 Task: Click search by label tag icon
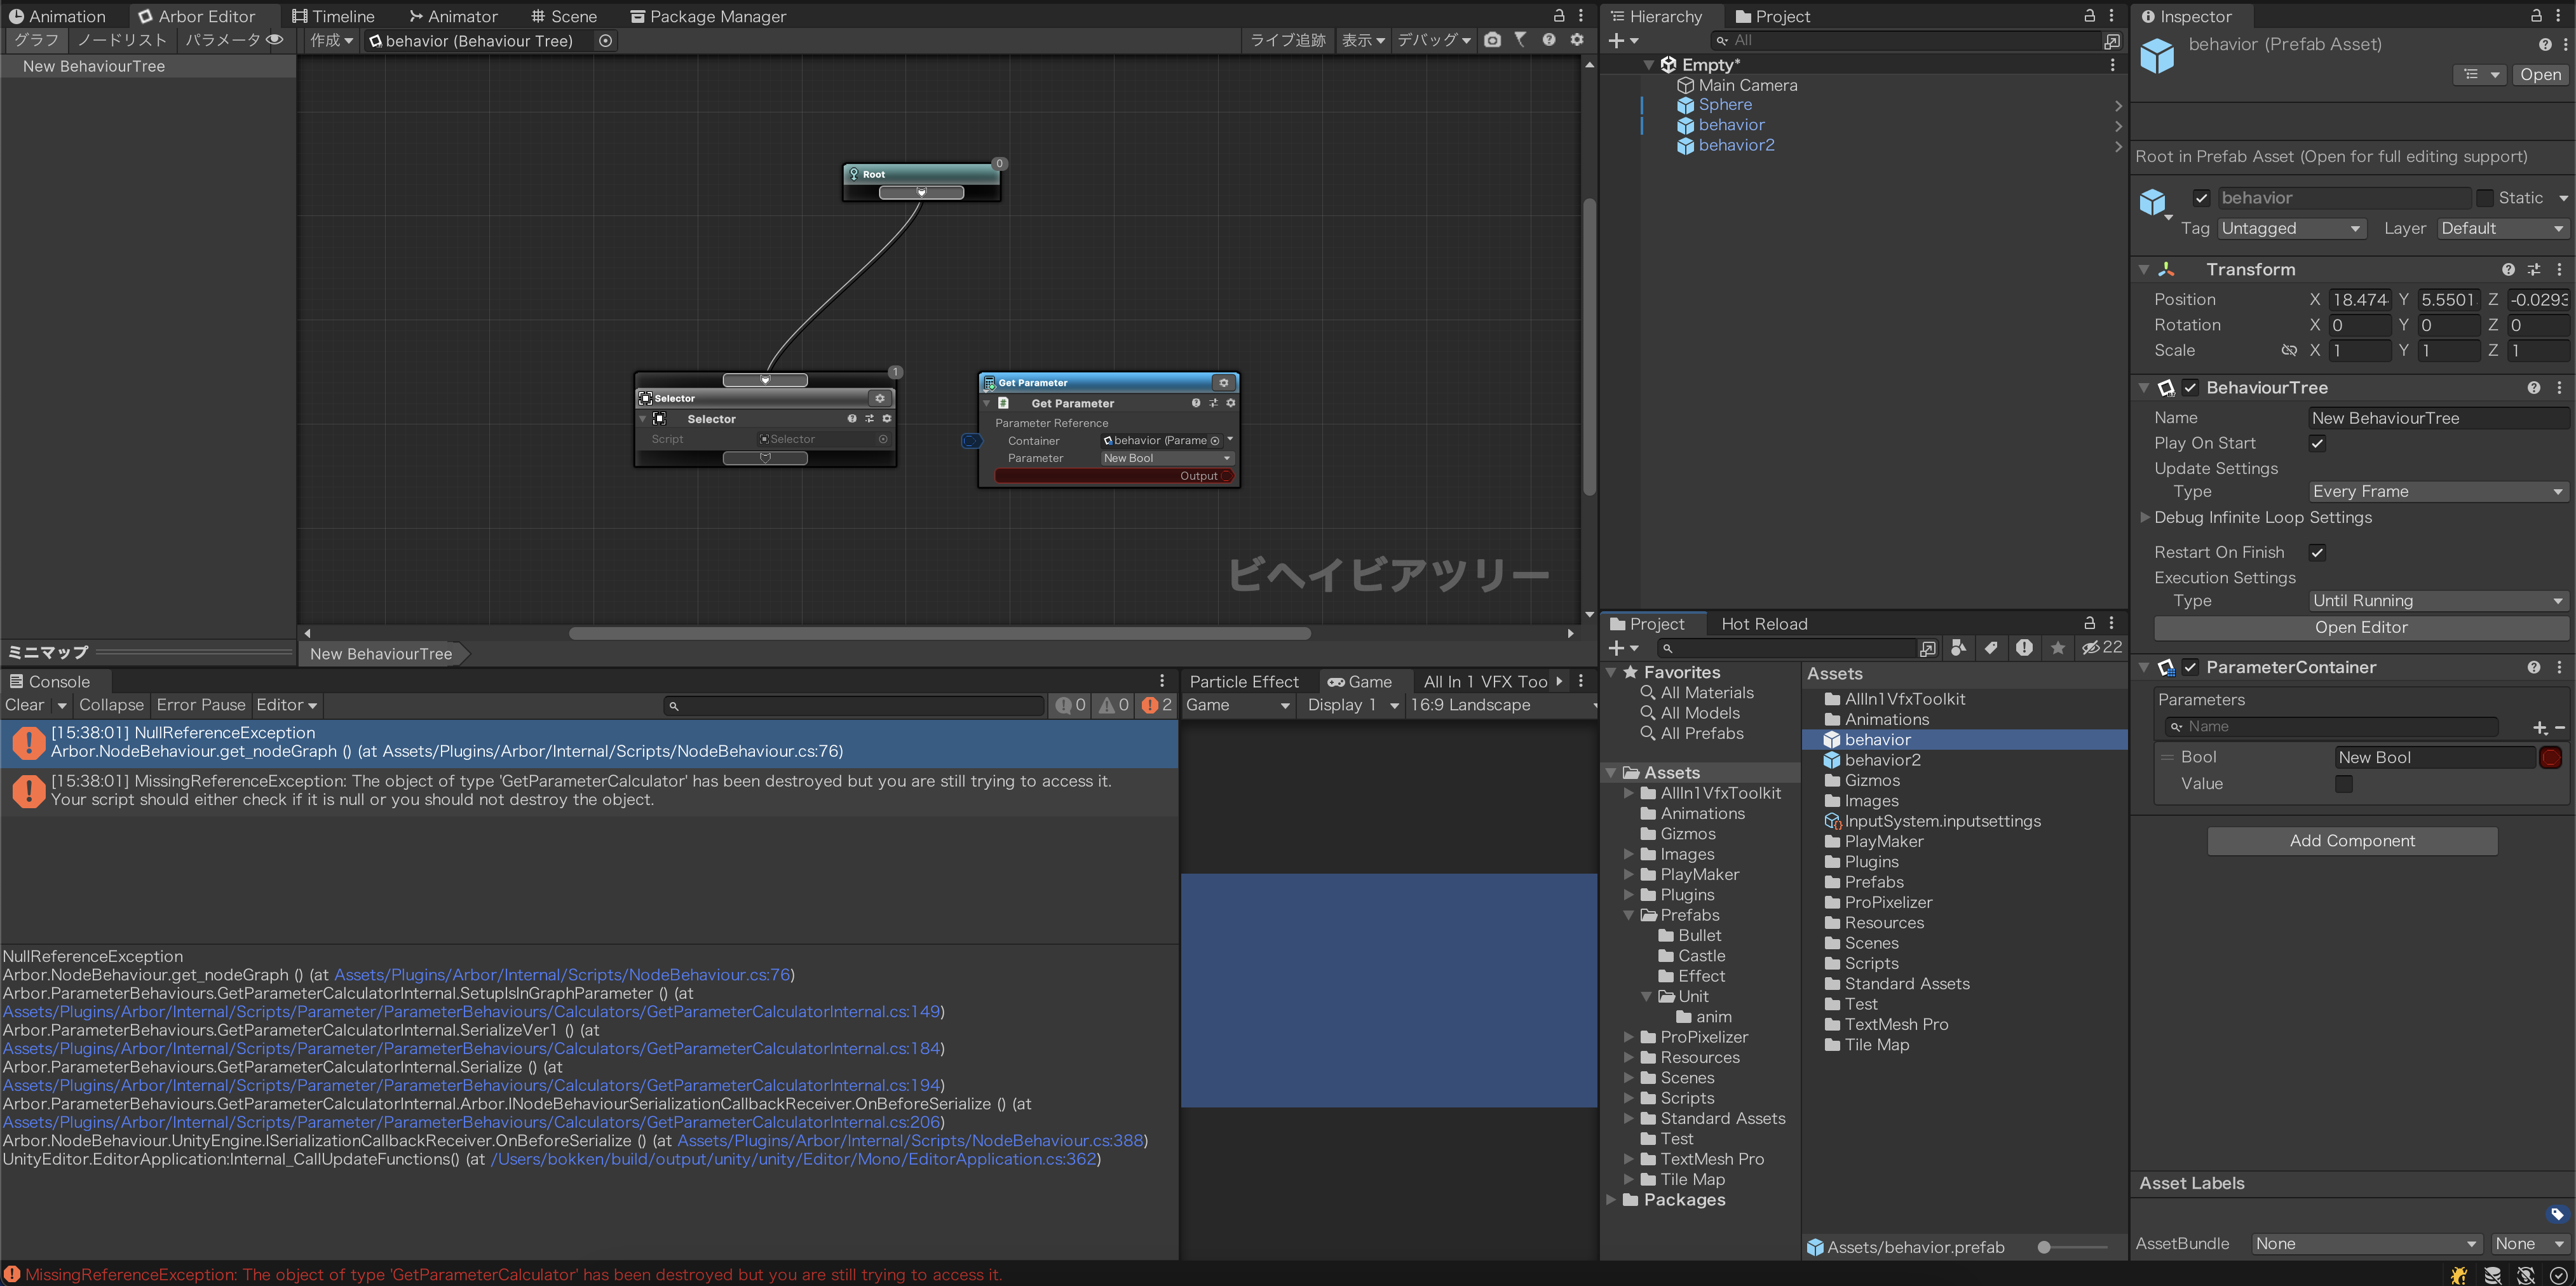(x=1991, y=648)
